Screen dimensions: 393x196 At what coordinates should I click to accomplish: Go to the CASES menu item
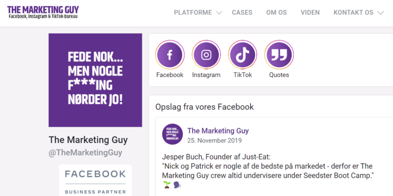(x=242, y=13)
